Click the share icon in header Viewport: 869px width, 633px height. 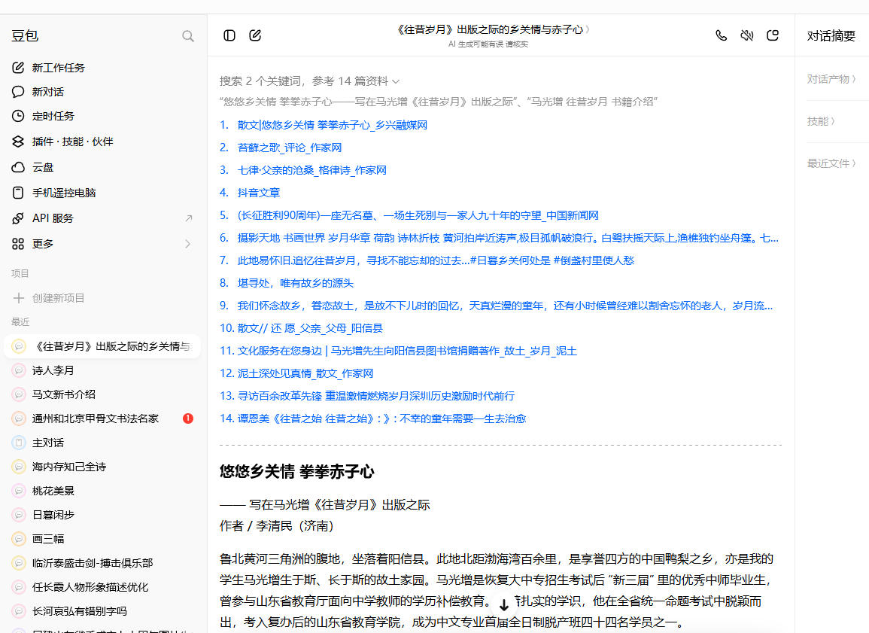point(773,35)
